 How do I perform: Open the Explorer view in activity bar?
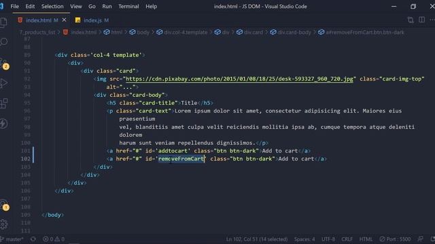pos(3,22)
